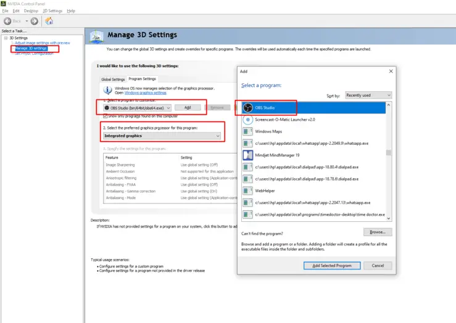
Task: Click Add Selected Program button
Action: [332, 266]
